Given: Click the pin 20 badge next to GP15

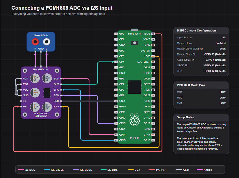Looking at the screenshot, I should click(x=116, y=140).
